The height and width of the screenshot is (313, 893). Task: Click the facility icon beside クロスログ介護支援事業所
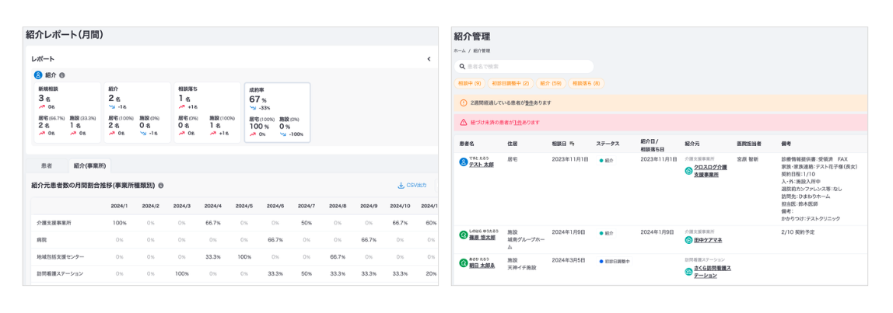click(x=688, y=170)
